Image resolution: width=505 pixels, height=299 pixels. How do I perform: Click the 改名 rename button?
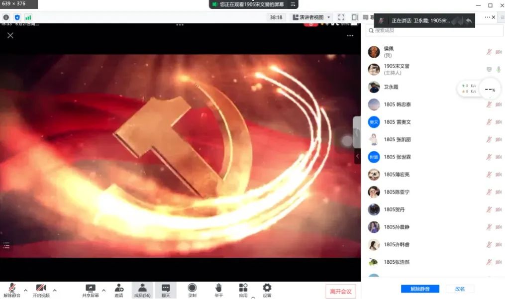pos(460,289)
